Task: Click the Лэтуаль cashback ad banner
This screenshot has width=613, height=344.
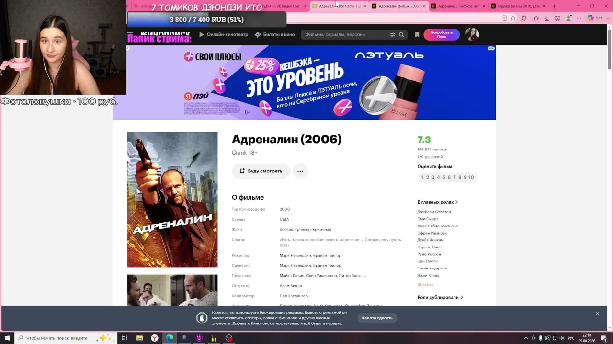Action: 304,83
